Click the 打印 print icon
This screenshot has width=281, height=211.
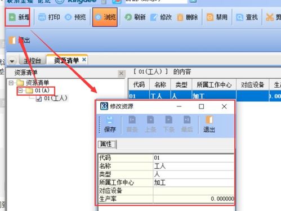[x=42, y=17]
